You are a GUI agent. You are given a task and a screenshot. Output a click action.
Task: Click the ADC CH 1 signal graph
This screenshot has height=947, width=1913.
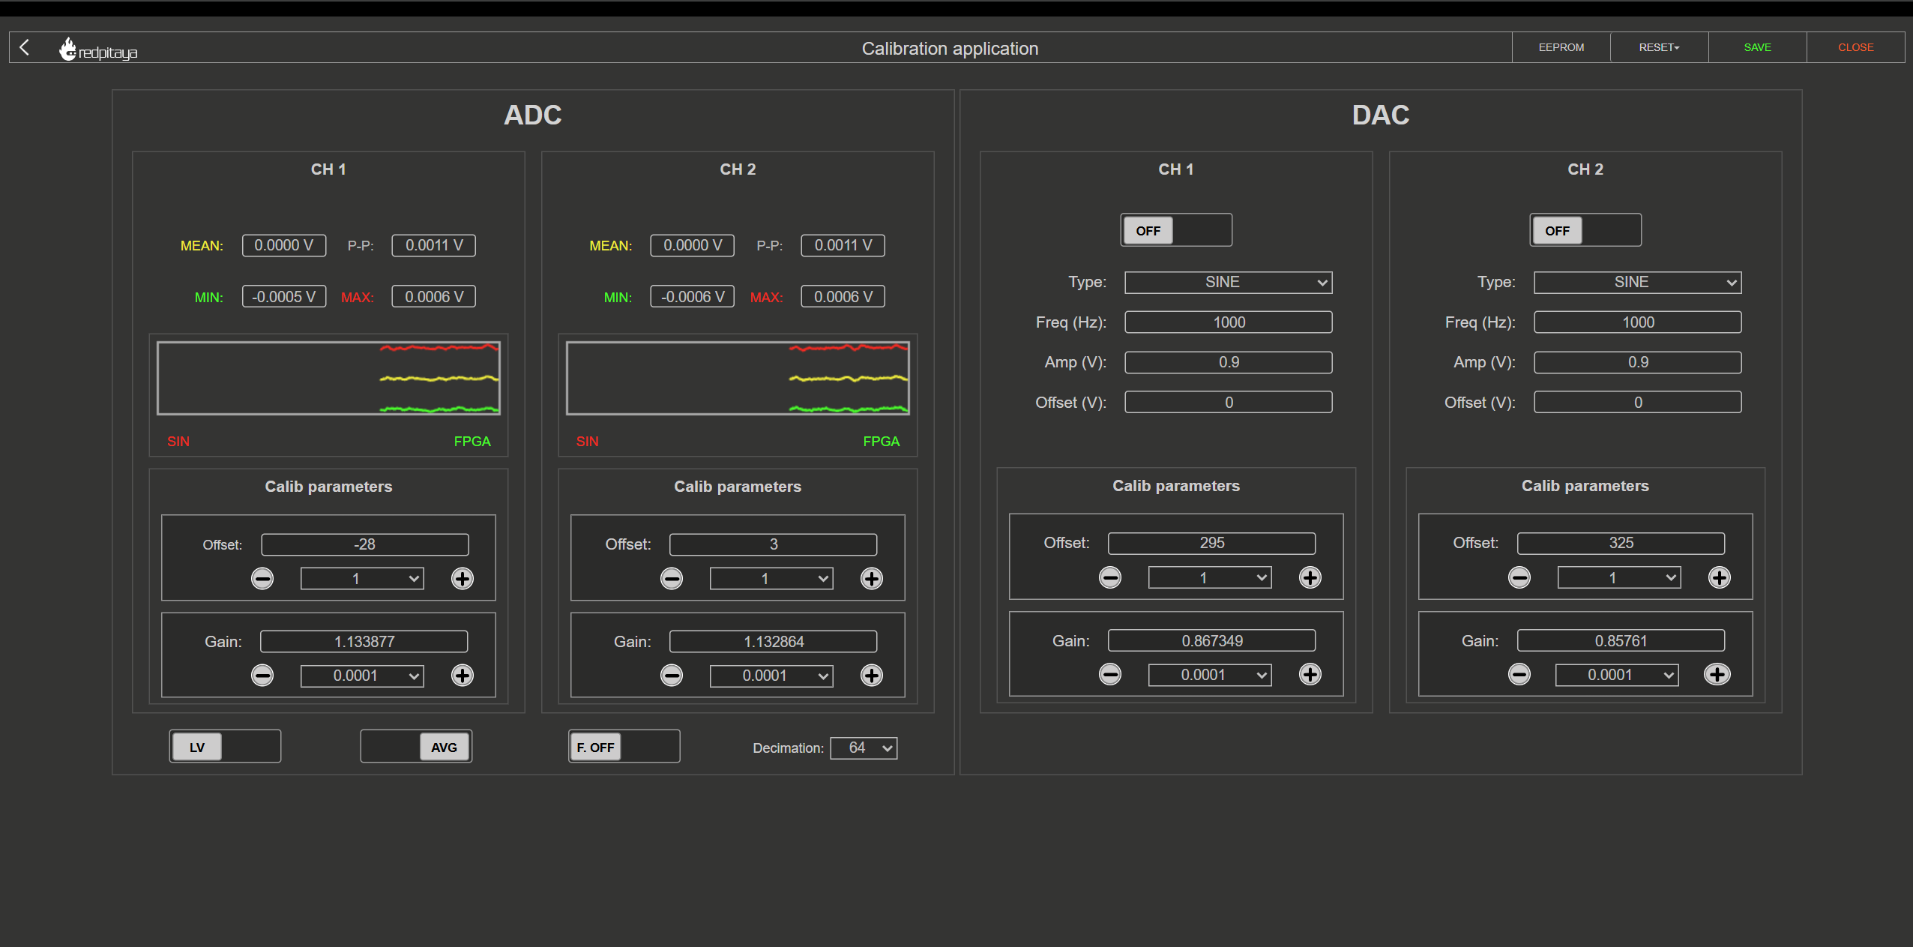point(328,378)
